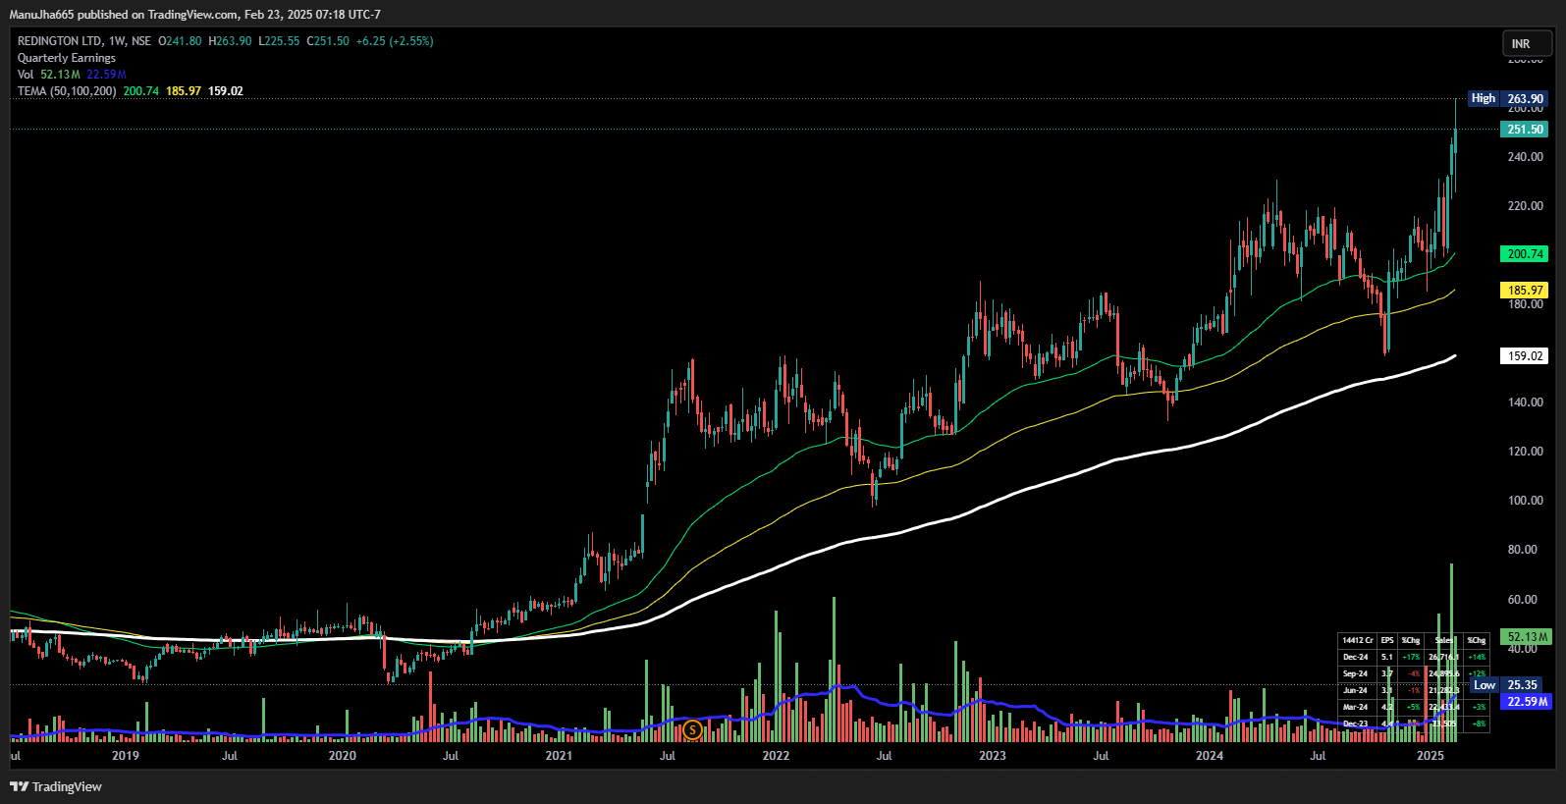Viewport: 1566px width, 804px height.
Task: Click the High 263.90 price label
Action: 1508,98
